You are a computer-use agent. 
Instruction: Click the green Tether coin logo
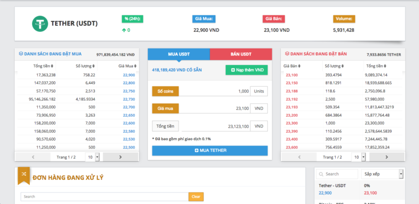[40, 24]
